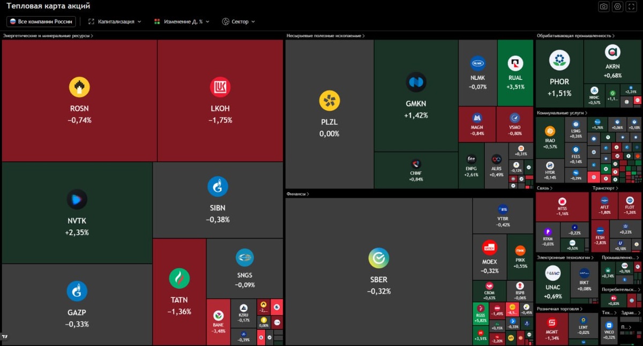Open the Изменение Д, % color dropdown
Image resolution: width=643 pixels, height=346 pixels.
tap(182, 21)
